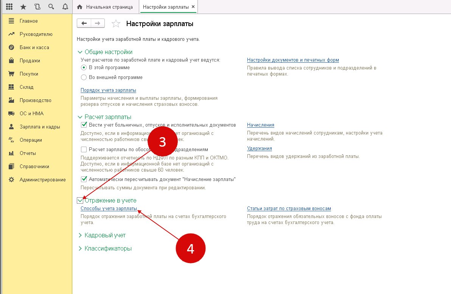Open notifications bell icon
The height and width of the screenshot is (294, 451).
click(65, 7)
